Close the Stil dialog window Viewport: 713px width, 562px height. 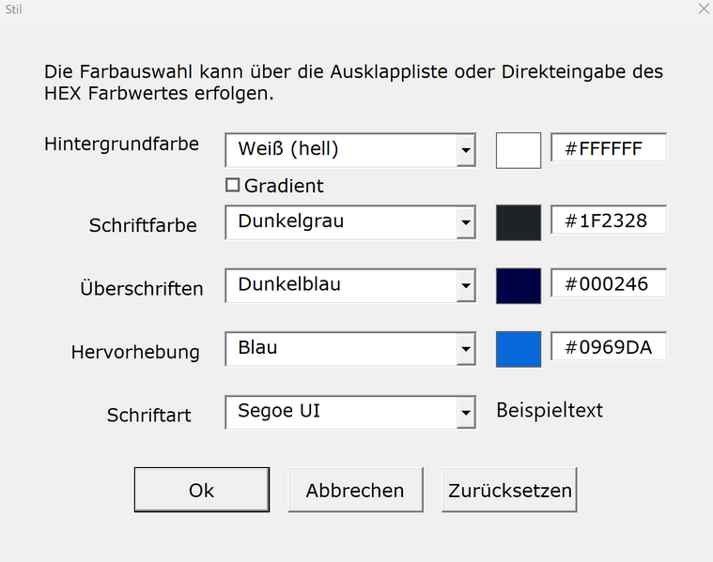704,8
